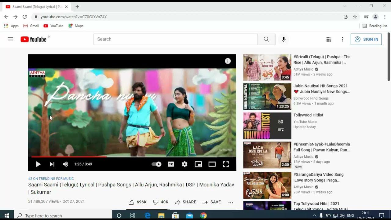Open the BheemlaNayak LalaBheemla Full Song video

pyautogui.click(x=322, y=147)
